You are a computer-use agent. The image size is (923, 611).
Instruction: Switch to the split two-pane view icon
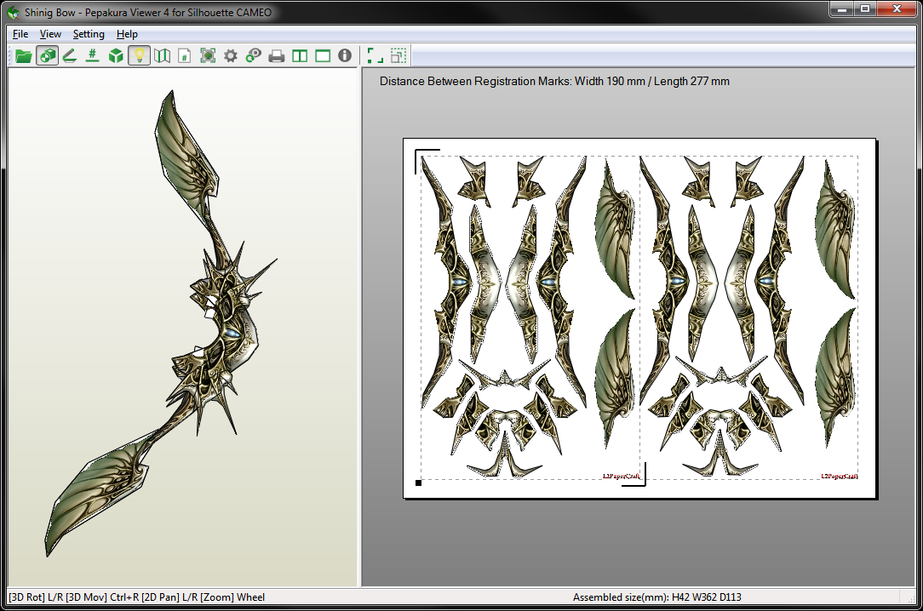300,56
